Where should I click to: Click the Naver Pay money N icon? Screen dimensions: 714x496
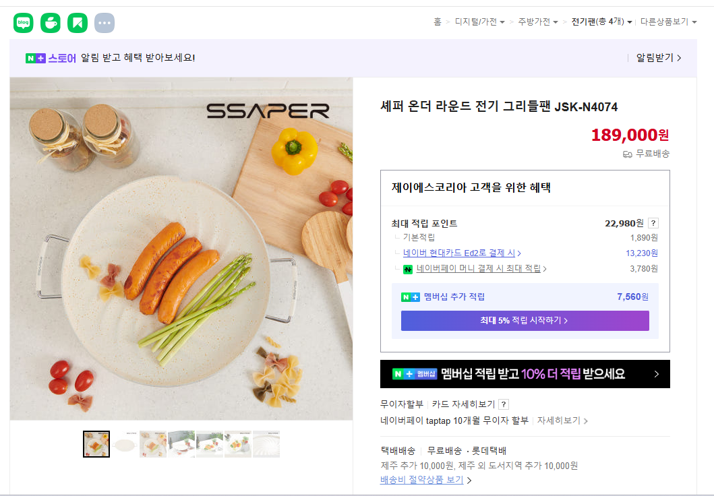(408, 270)
